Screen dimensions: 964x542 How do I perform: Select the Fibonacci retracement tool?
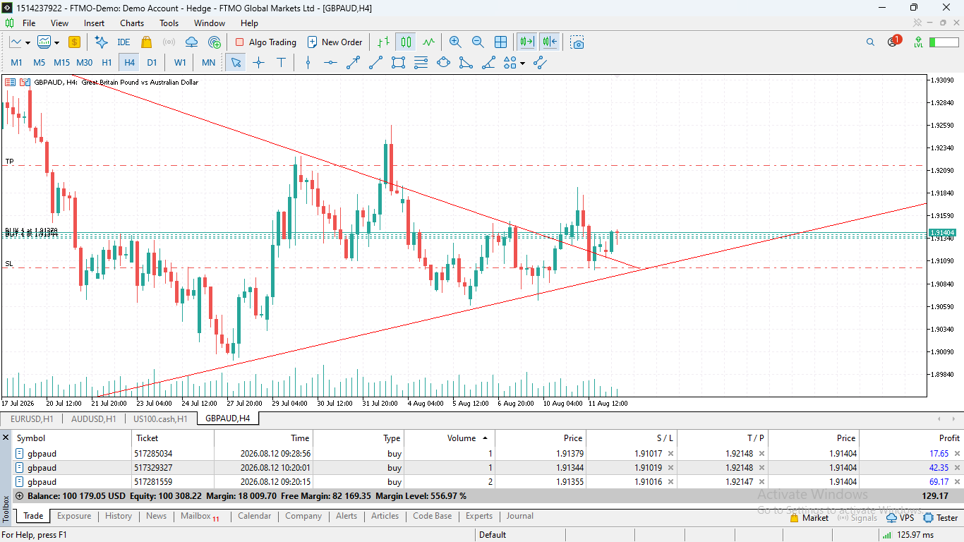[x=421, y=62]
